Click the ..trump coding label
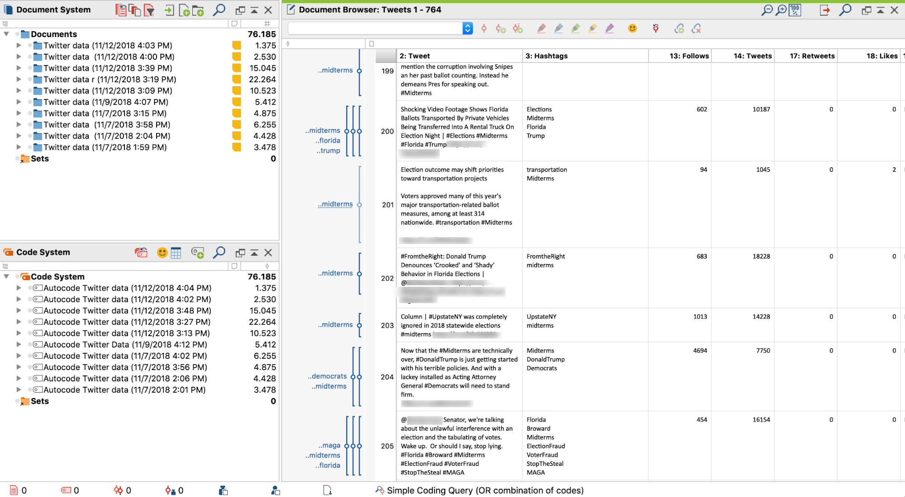The image size is (905, 497). (x=328, y=150)
